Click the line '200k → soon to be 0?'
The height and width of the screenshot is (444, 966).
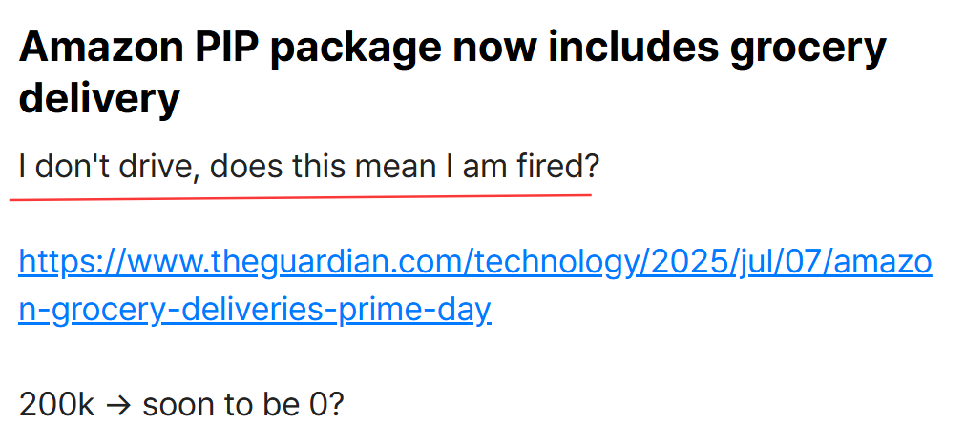181,405
